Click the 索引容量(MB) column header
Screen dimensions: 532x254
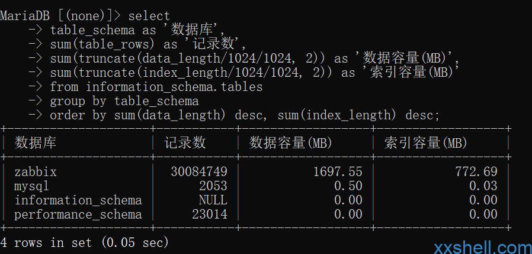click(x=426, y=143)
